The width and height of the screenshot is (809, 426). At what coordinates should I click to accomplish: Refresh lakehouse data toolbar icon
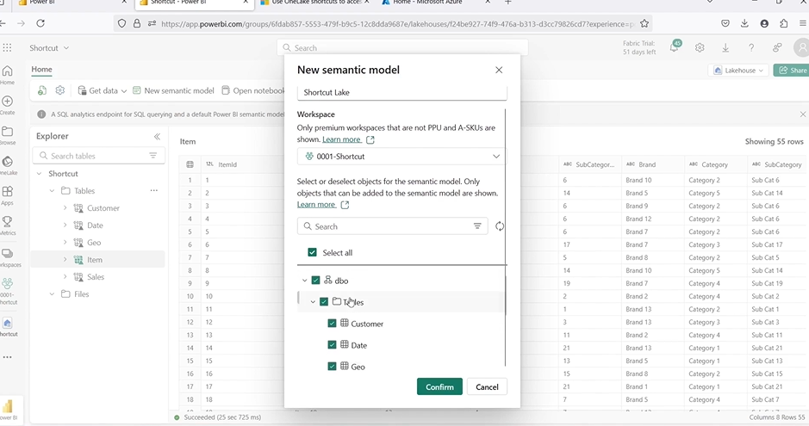point(42,90)
